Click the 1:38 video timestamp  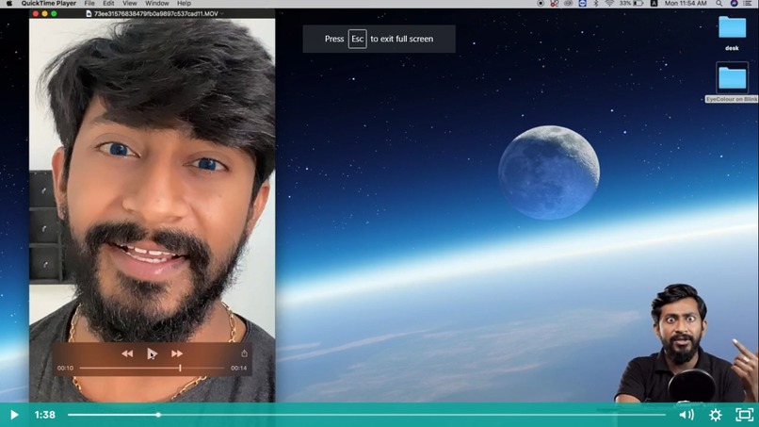44,415
